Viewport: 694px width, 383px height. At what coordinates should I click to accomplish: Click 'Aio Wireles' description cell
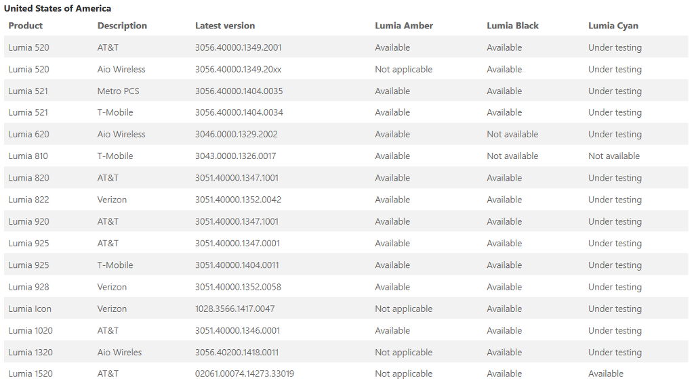(x=119, y=353)
